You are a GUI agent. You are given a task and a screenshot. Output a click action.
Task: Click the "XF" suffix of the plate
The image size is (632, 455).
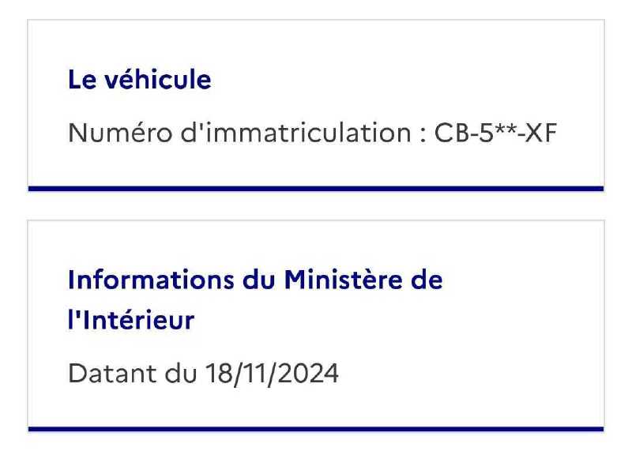pyautogui.click(x=541, y=133)
